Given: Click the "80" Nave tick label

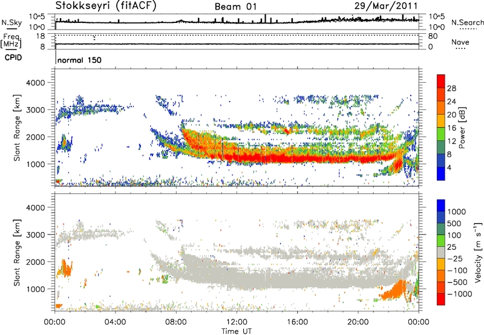Looking at the screenshot, I should pyautogui.click(x=433, y=36).
